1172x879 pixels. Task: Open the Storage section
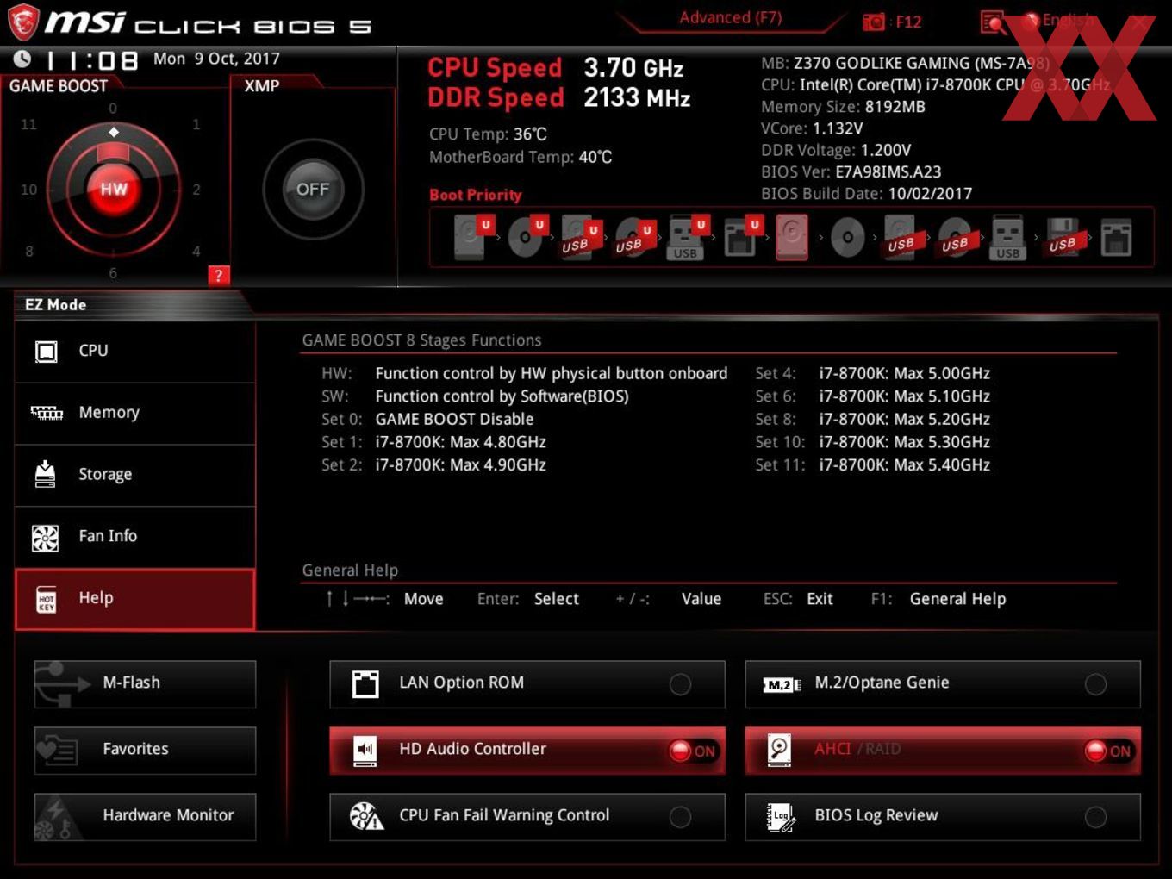click(135, 475)
